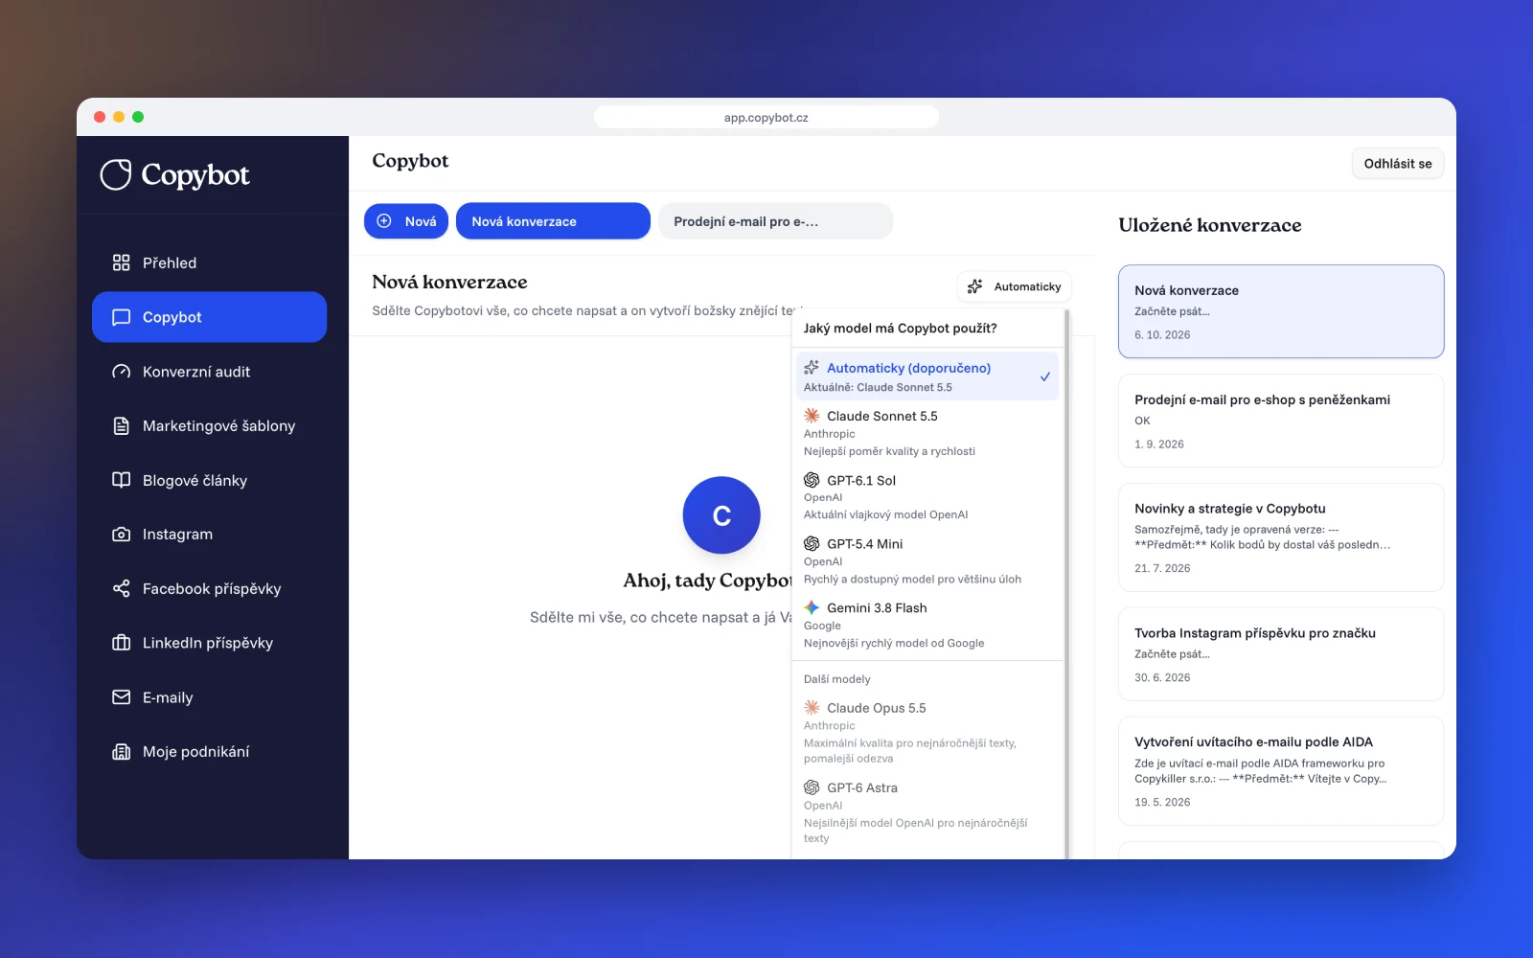Choose the GPT-5.4 Mini model
This screenshot has height=958, width=1533.
[x=927, y=560]
